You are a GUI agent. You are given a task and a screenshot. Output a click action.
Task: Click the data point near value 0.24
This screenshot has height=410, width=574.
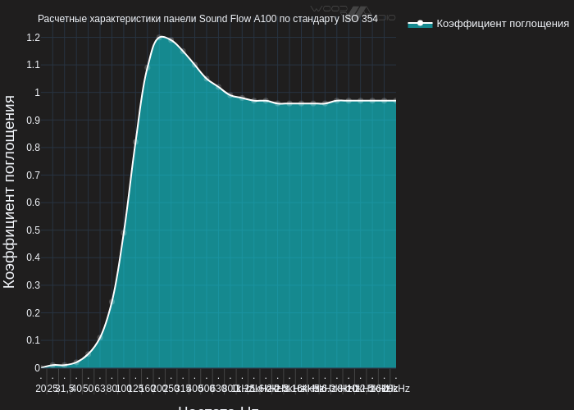[x=112, y=302]
